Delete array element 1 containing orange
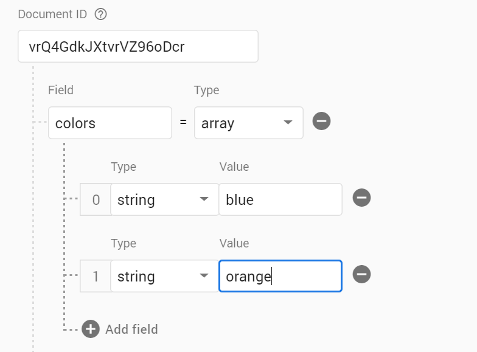Screen dimensions: 477x352 tap(361, 274)
